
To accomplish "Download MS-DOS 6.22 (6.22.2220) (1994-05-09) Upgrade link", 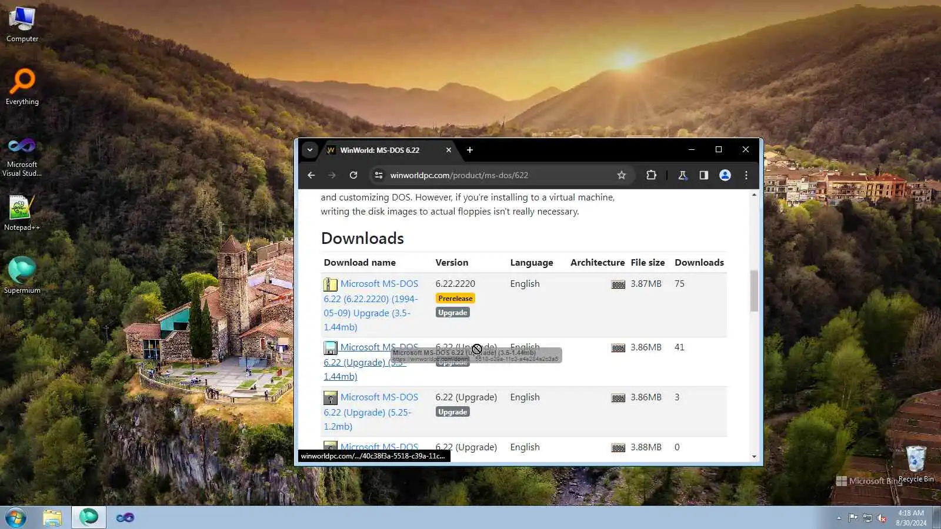I will coord(371,306).
